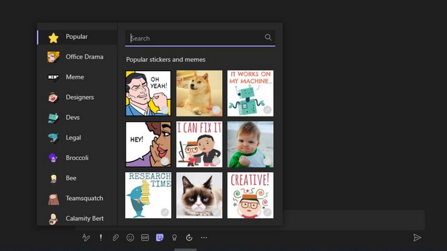Open the Praise badge icon
The width and height of the screenshot is (447, 251).
(x=175, y=238)
